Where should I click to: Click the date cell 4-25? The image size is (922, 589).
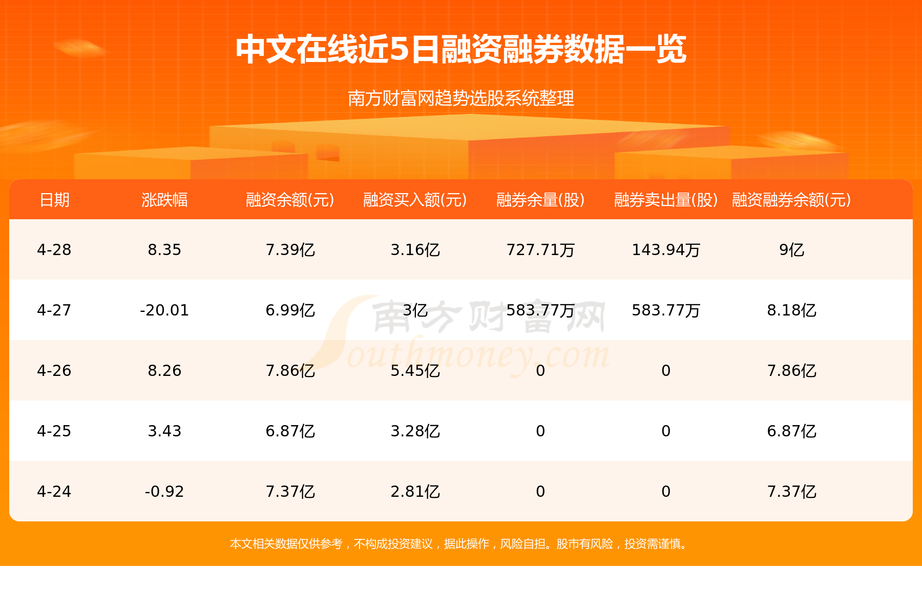tap(54, 431)
